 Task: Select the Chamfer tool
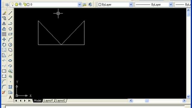[x=4, y=82]
